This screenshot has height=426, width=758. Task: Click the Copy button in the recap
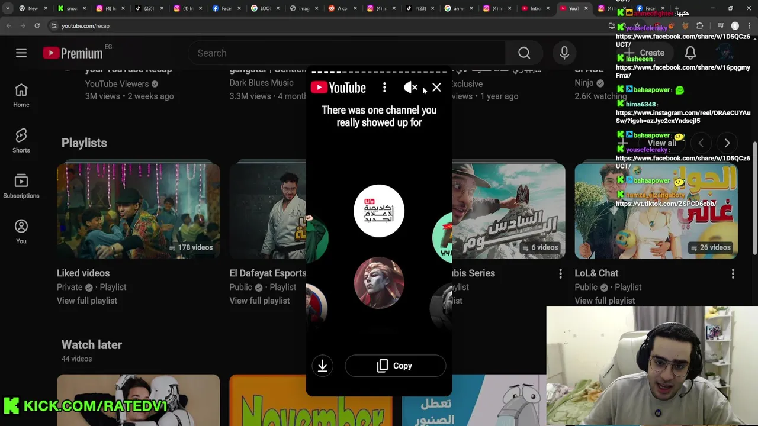396,366
